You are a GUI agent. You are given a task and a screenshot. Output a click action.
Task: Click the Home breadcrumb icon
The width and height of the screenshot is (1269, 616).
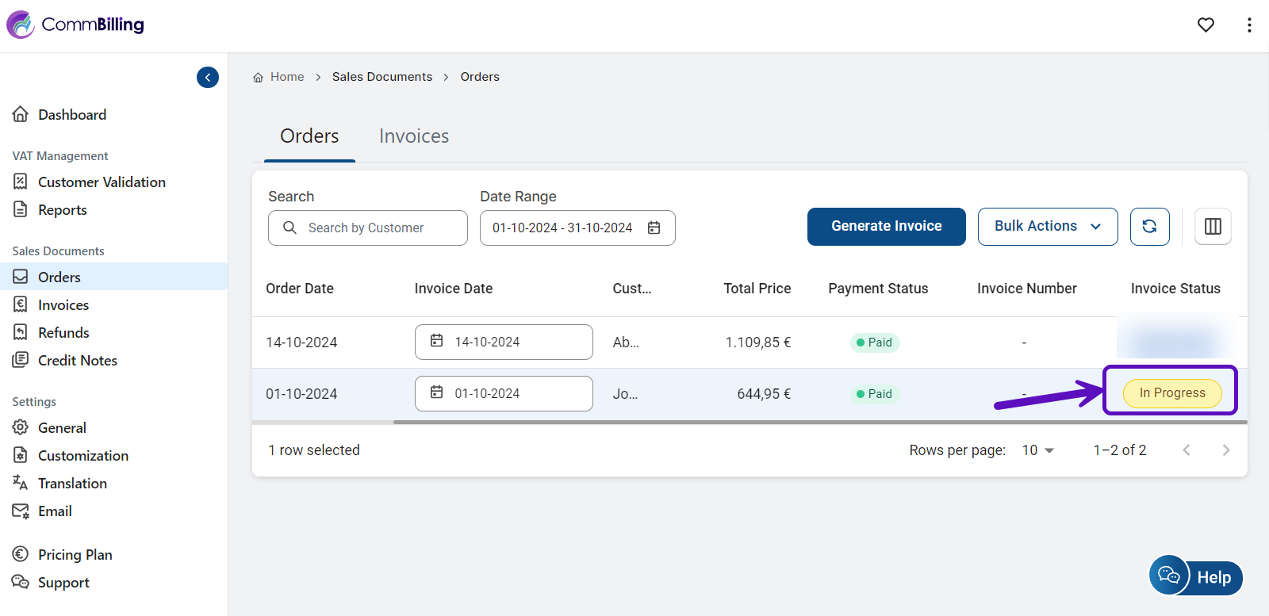coord(259,78)
